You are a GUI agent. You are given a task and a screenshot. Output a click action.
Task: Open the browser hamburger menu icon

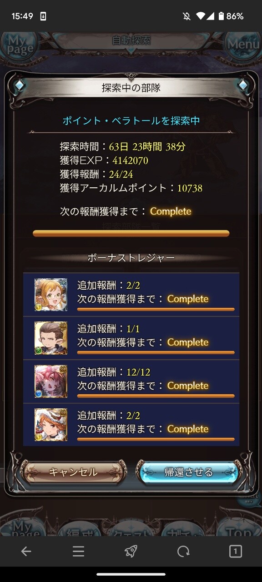point(79,552)
